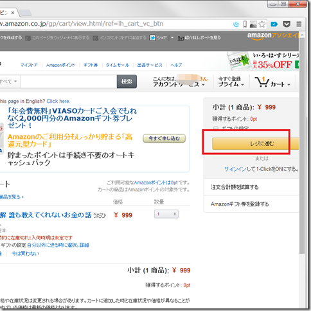This screenshot has height=311, width=311.
Task: Click the 'Click here' English page link
Action: 58,101
